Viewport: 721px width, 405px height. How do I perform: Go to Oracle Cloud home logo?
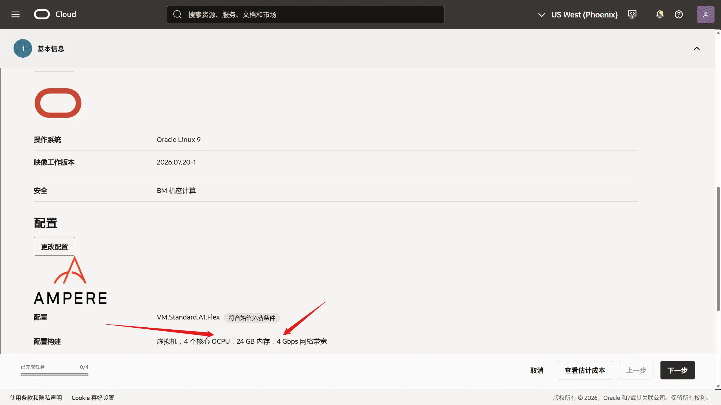click(55, 14)
